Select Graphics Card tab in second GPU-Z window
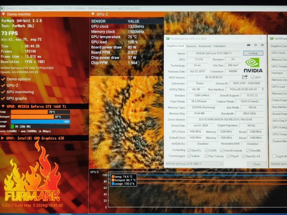Screen dimensions: 287x215 pyautogui.click(x=278, y=46)
